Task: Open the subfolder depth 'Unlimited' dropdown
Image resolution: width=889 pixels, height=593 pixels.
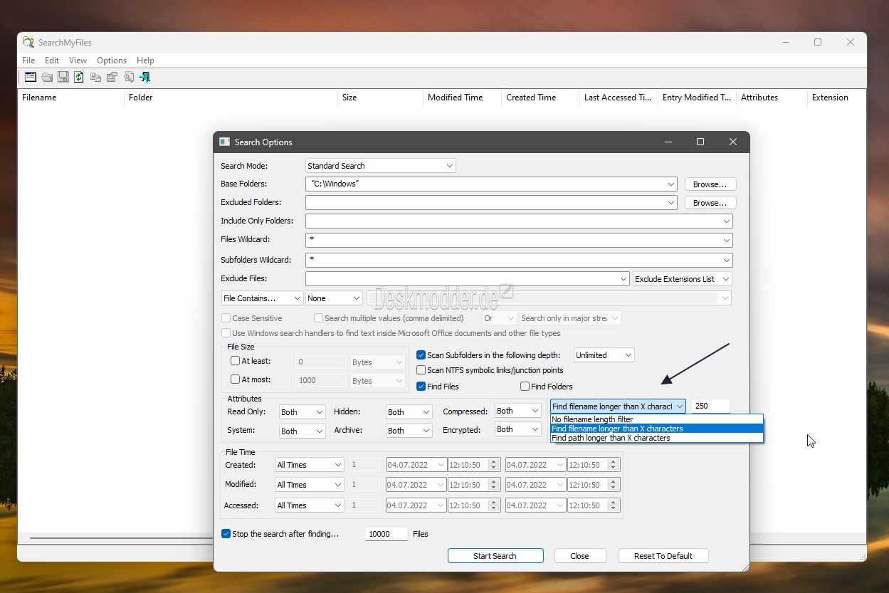Action: [604, 355]
